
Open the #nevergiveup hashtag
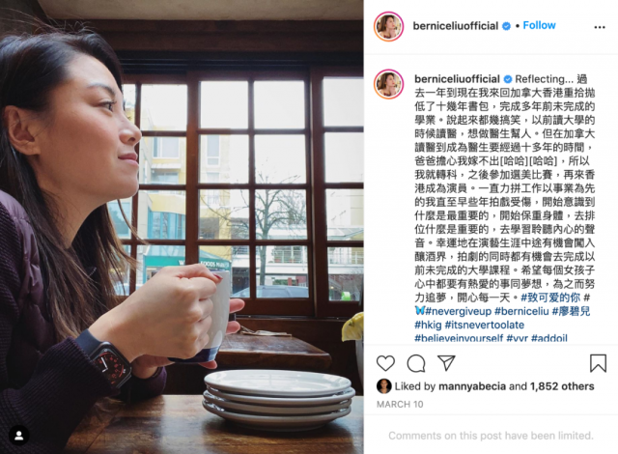(458, 311)
